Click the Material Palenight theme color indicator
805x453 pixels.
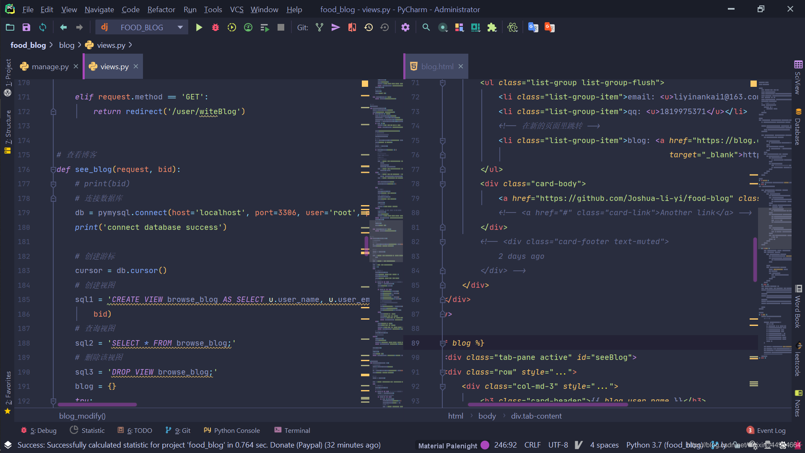coord(485,445)
